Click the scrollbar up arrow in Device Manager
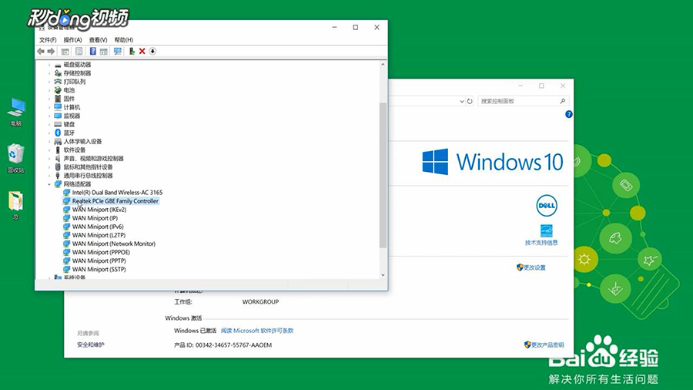 click(383, 65)
